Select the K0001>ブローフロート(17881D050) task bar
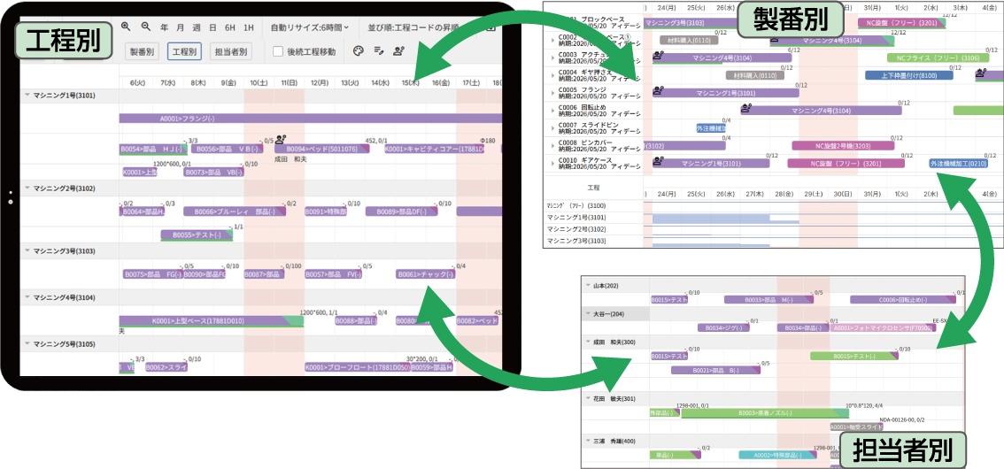The width and height of the screenshot is (1004, 469). pos(358,367)
